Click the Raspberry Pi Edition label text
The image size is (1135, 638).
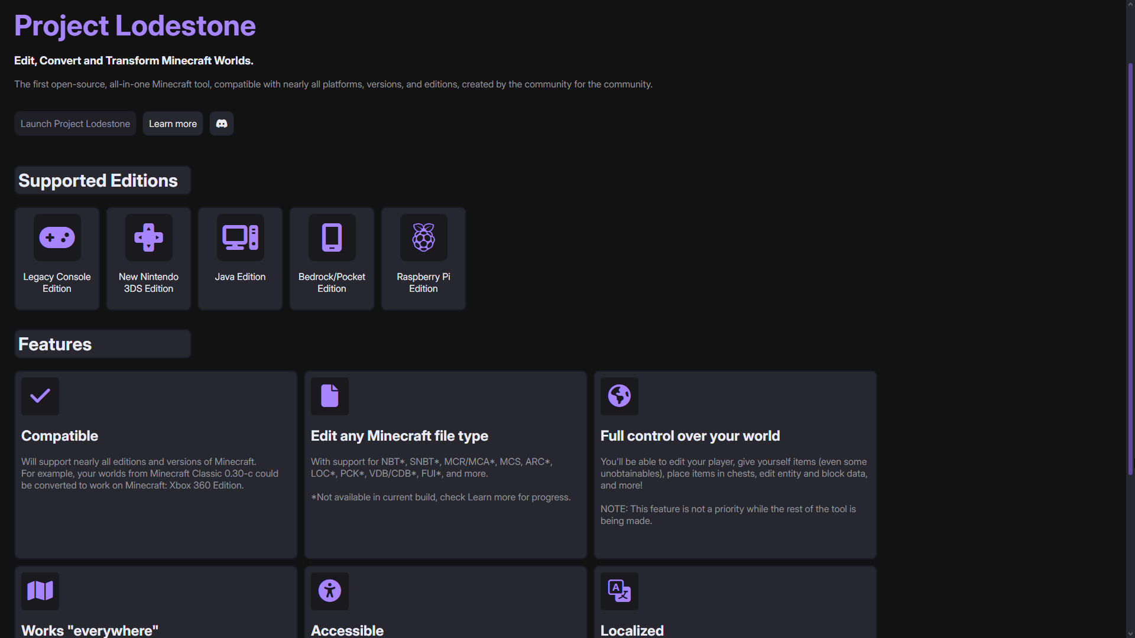click(x=423, y=282)
